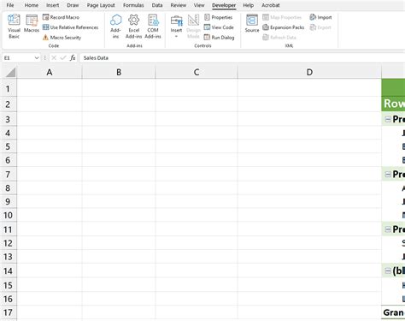
Task: Click XML Export
Action: (320, 27)
